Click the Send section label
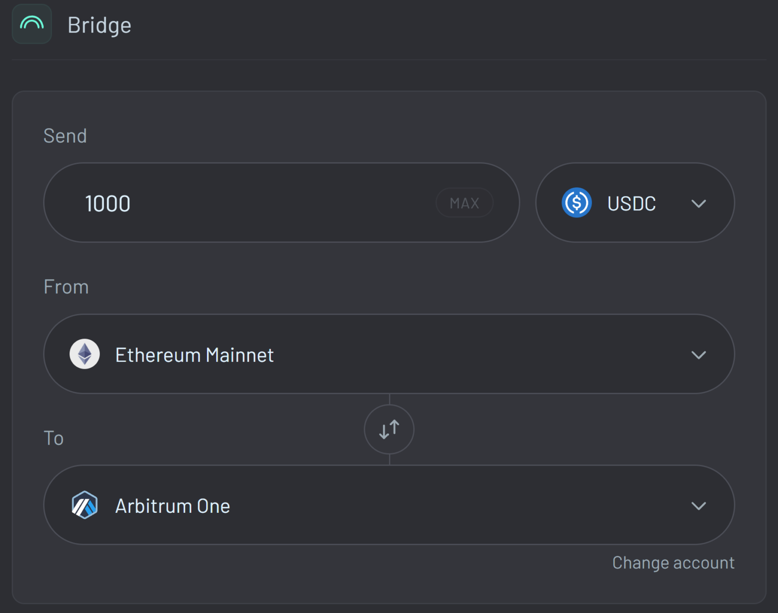The height and width of the screenshot is (613, 778). click(x=65, y=136)
